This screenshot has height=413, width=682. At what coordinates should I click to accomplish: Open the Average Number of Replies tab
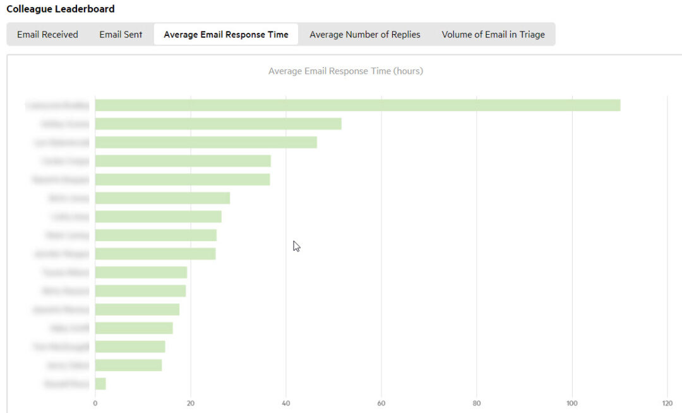pyautogui.click(x=364, y=35)
